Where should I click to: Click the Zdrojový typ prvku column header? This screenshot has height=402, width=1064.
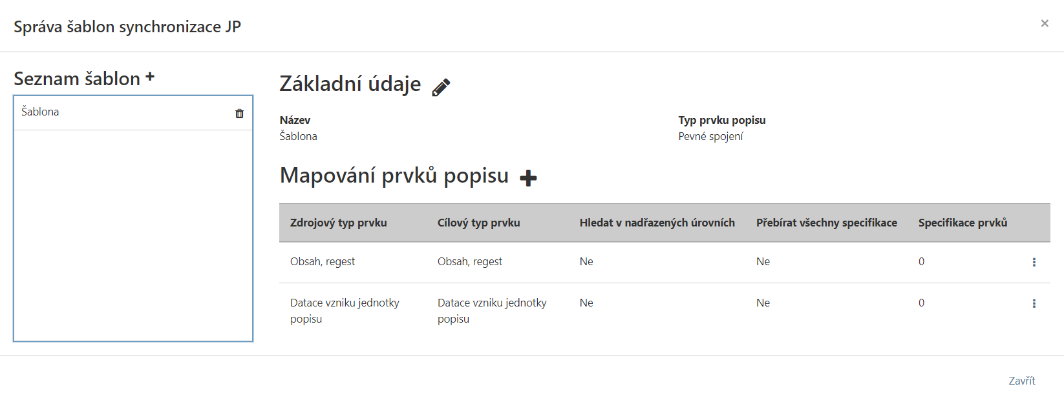click(x=338, y=223)
